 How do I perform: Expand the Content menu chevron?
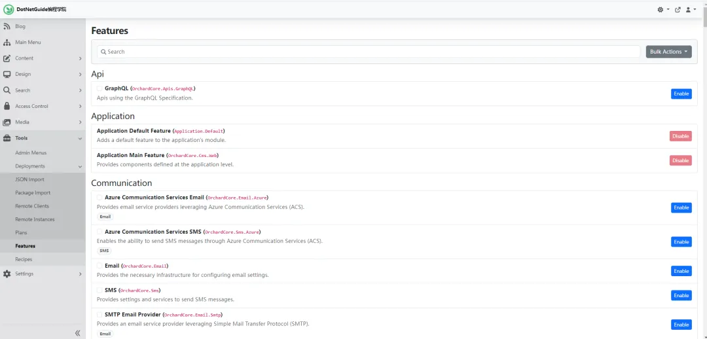(x=80, y=59)
